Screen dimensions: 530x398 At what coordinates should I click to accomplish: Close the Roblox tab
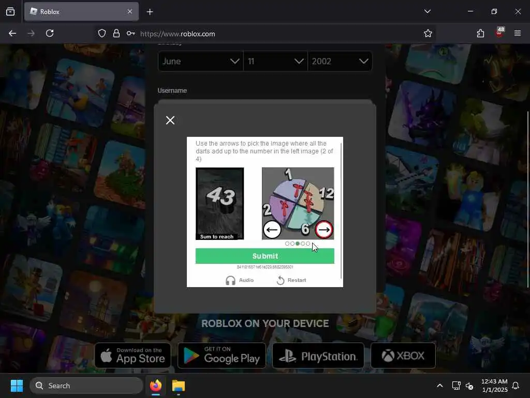130,12
